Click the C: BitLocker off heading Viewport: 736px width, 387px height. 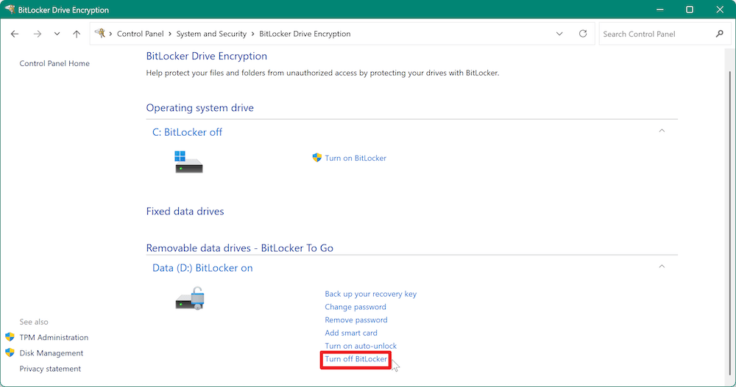click(x=187, y=132)
